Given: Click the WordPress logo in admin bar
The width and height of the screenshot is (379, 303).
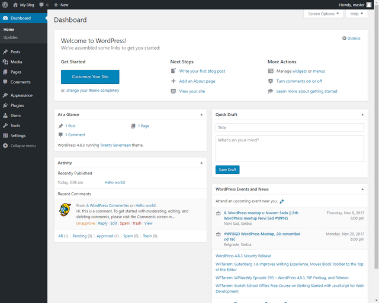Looking at the screenshot, I should click(5, 5).
